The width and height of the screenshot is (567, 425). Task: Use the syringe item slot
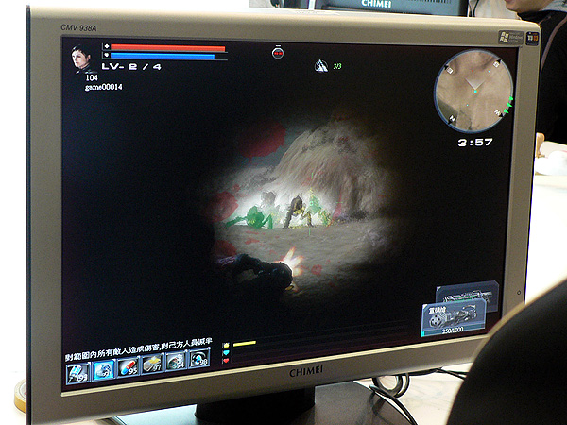point(78,374)
